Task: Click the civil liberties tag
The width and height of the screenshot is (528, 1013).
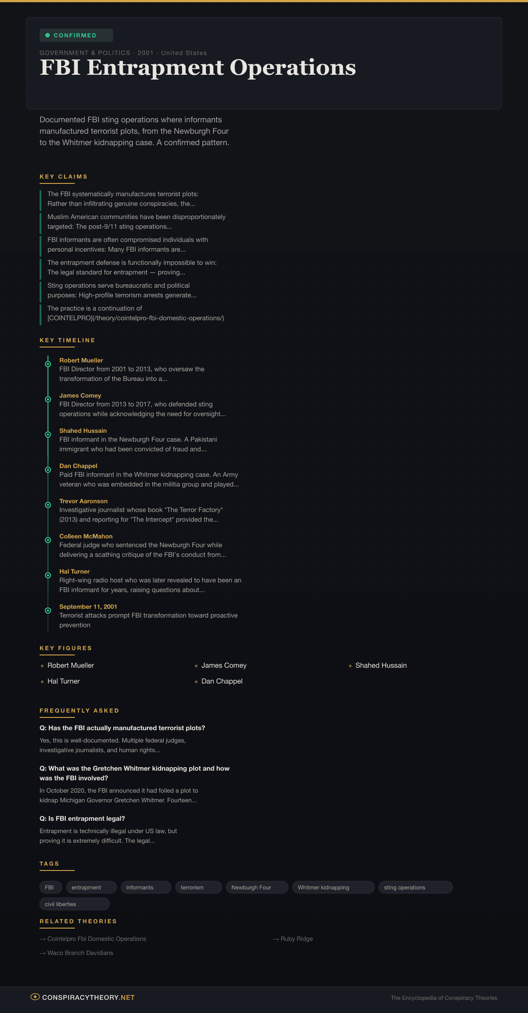Action: click(74, 904)
